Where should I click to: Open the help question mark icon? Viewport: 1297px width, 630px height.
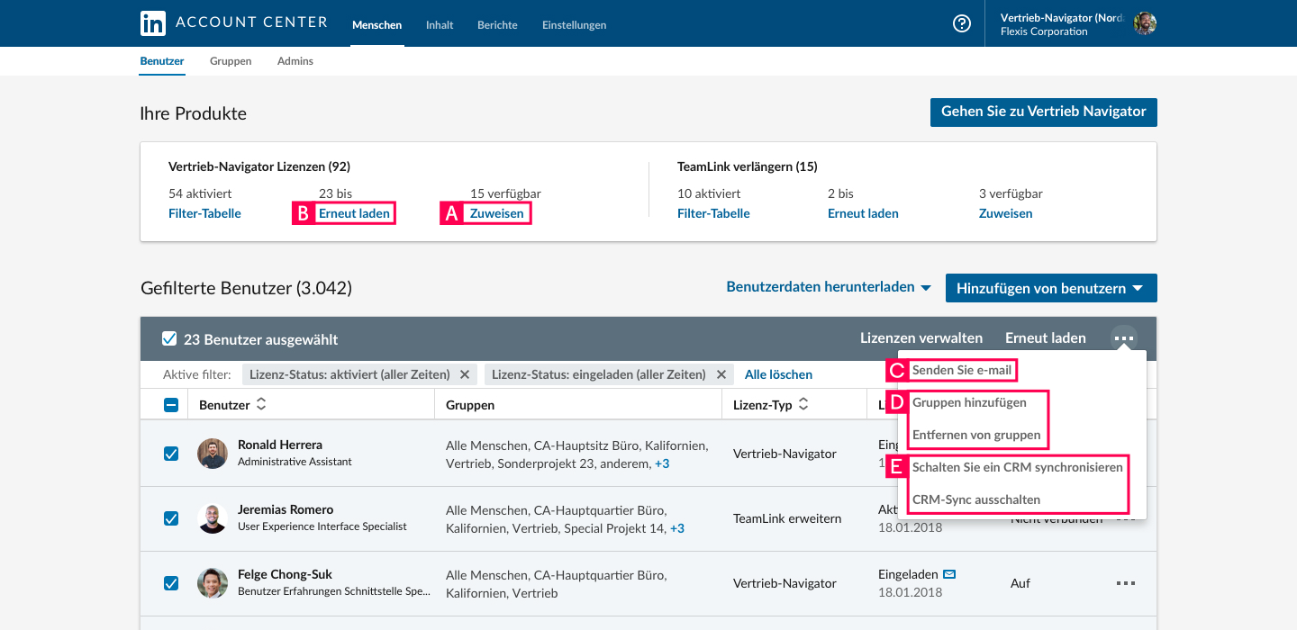tap(962, 23)
